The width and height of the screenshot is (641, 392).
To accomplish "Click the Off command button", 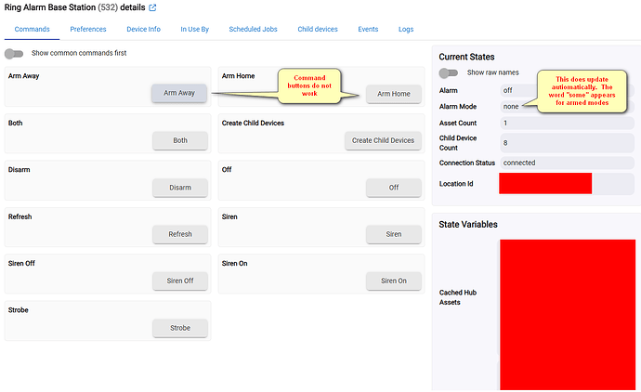I will (x=394, y=188).
